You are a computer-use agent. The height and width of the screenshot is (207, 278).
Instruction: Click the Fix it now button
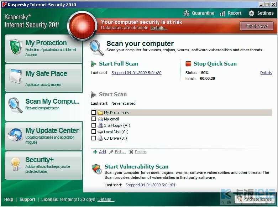pyautogui.click(x=257, y=26)
